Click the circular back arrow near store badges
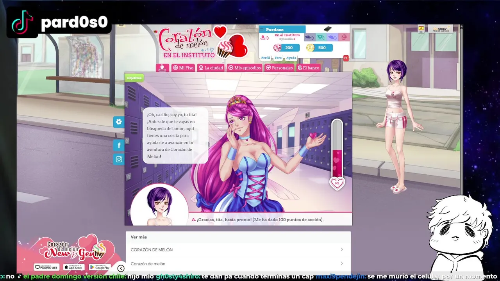 point(121,268)
